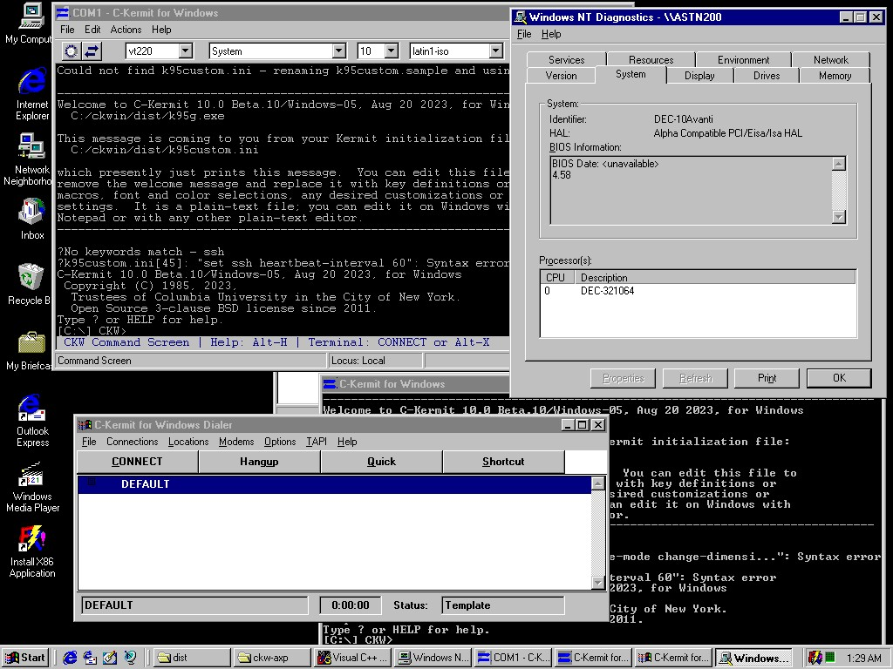The height and width of the screenshot is (669, 893).
Task: Open the Edit menu in C-Kermit
Action: [x=92, y=30]
